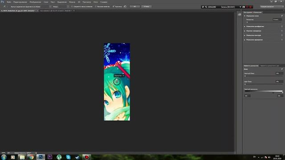This screenshot has width=285, height=160.
Task: Click OK to apply the blur
Action: (x=134, y=7)
